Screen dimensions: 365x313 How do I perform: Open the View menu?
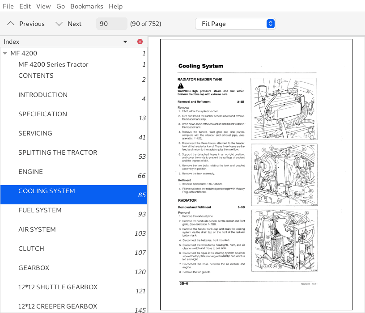click(x=43, y=6)
